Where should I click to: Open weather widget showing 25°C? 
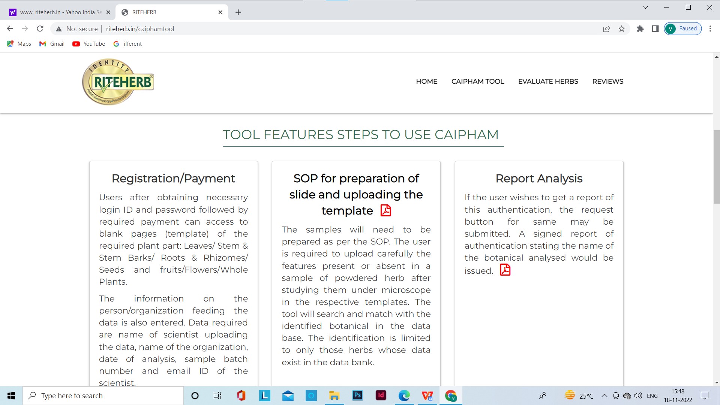pos(579,396)
